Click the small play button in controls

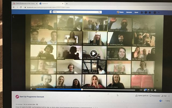[31, 89]
